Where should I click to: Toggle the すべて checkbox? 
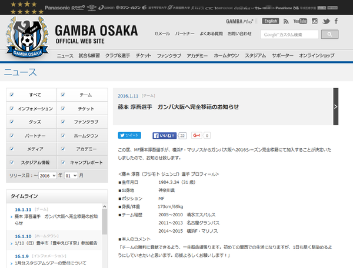12,95
